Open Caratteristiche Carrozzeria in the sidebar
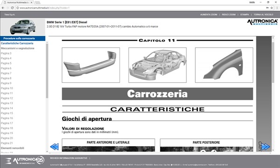The width and height of the screenshot is (280, 168). tap(17, 43)
